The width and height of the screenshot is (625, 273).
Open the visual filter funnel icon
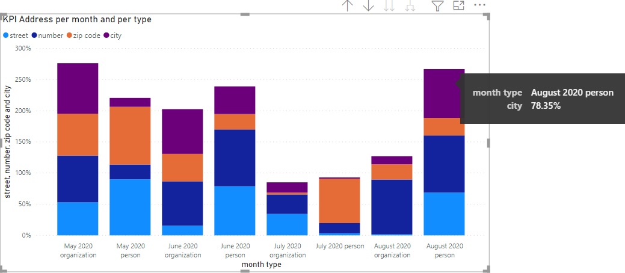click(438, 5)
